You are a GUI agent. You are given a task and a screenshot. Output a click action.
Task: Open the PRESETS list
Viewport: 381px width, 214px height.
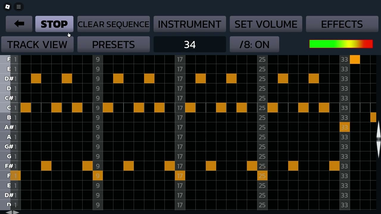[x=113, y=44]
